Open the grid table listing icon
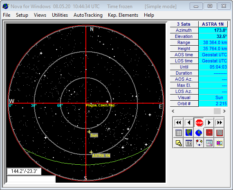Image resolution: width=233 pixels, height=190 pixels. (179, 133)
